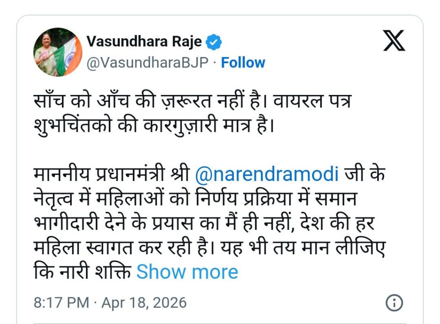The image size is (440, 324).
Task: Click the Vasundhara Raje display name
Action: point(144,42)
